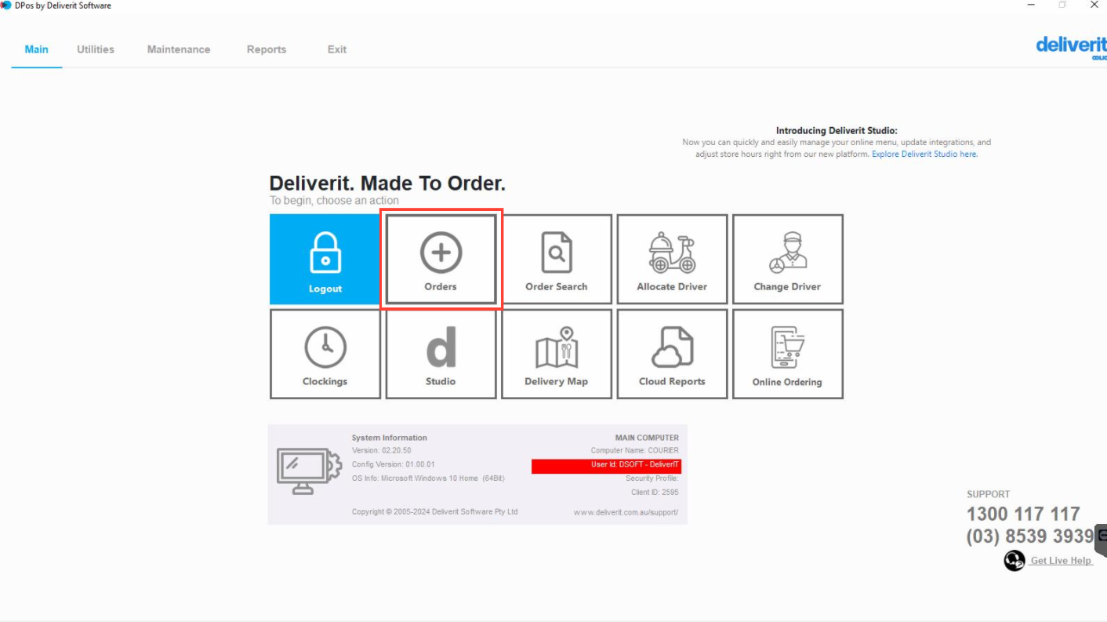The width and height of the screenshot is (1107, 622).
Task: Open the Cloud Reports tile
Action: tap(672, 354)
